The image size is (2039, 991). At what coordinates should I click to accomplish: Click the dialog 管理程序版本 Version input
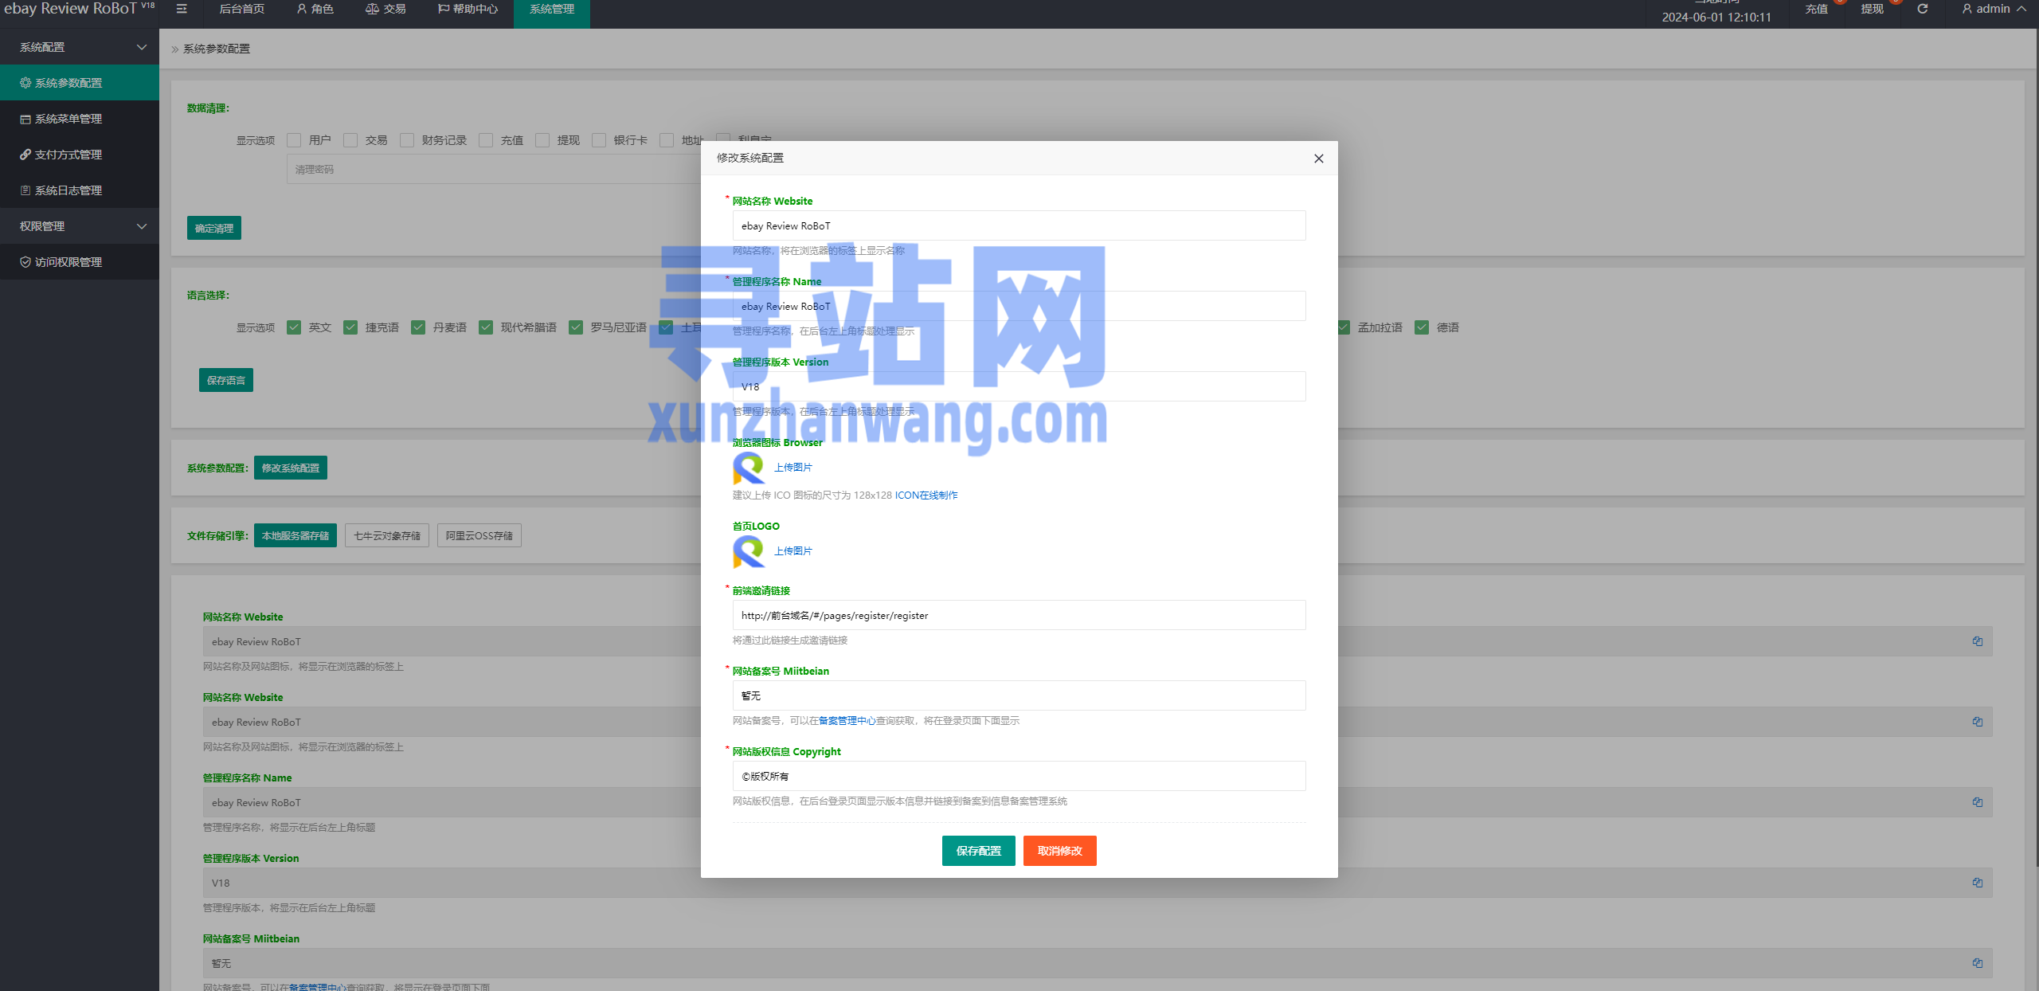[1019, 386]
